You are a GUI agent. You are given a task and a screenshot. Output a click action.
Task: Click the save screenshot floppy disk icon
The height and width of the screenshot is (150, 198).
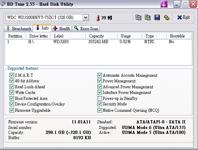157,18
